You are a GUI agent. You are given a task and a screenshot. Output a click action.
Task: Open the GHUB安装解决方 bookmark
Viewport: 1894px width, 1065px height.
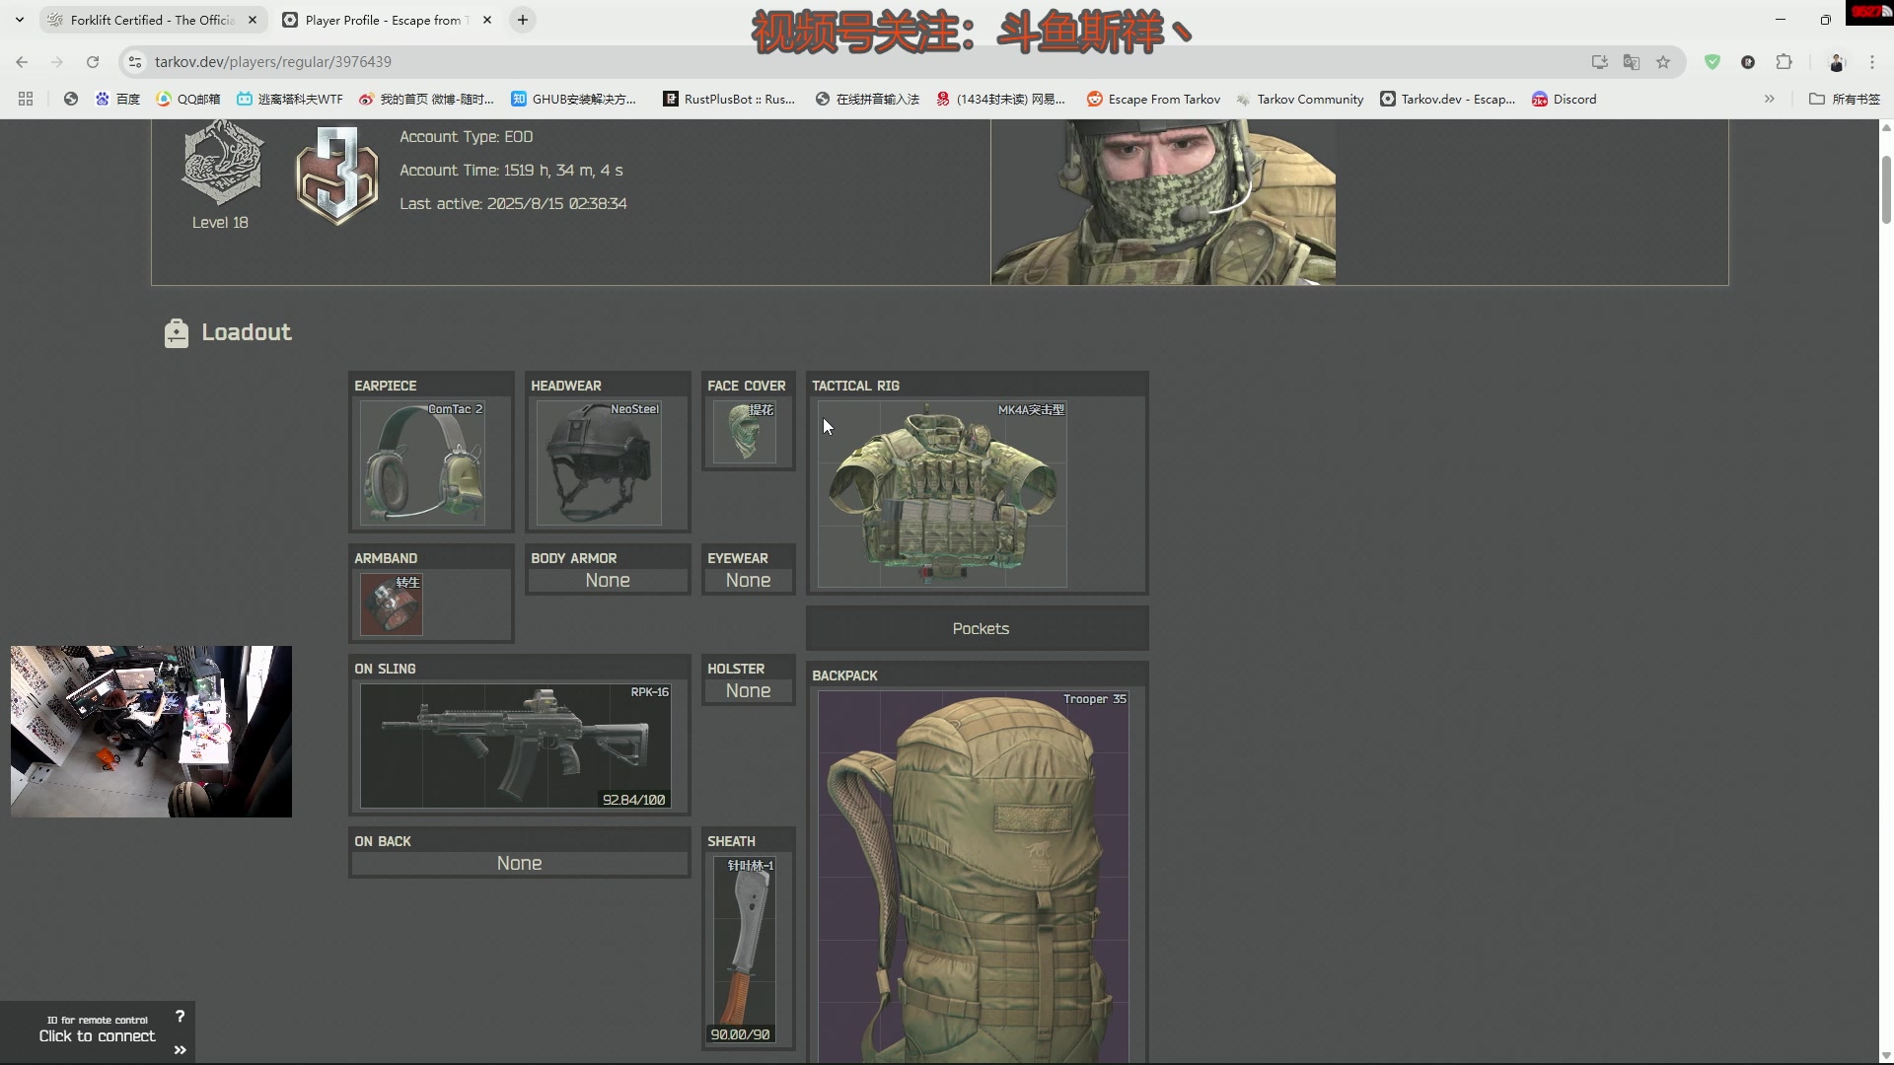click(573, 99)
